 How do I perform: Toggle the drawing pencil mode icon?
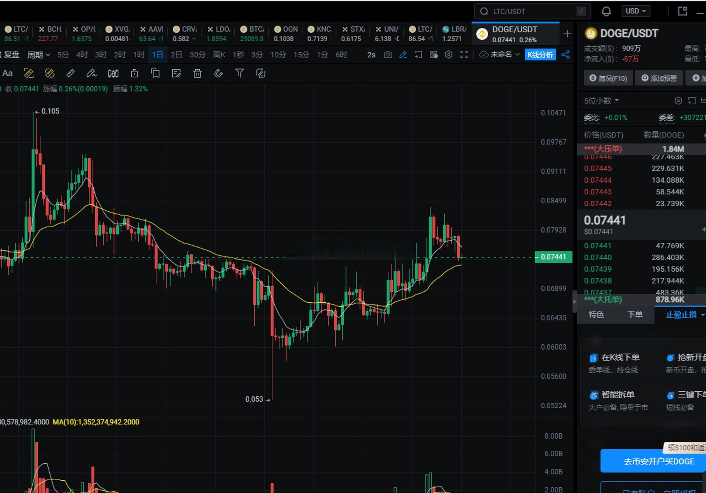coord(403,55)
